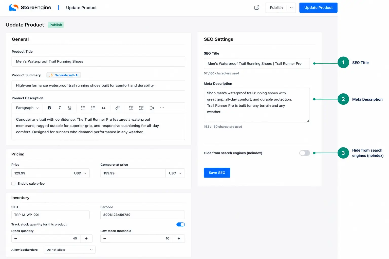Click '57 / 60 characters used' text
Screen dimensions: 389x259
tap(221, 73)
